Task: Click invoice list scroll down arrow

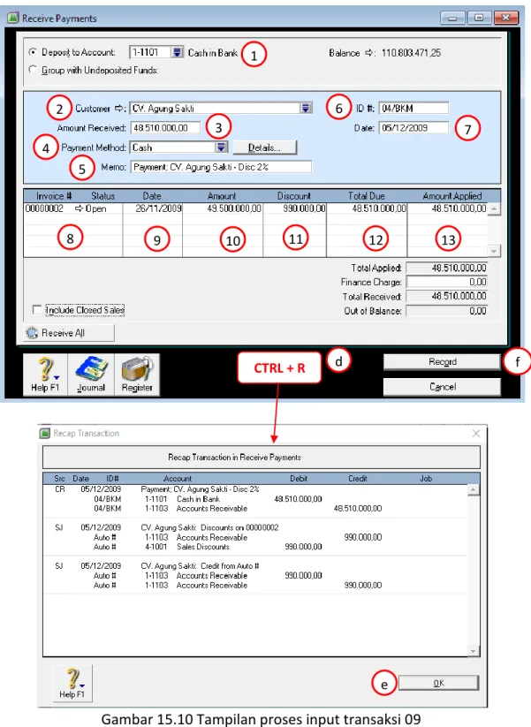Action: pos(494,251)
